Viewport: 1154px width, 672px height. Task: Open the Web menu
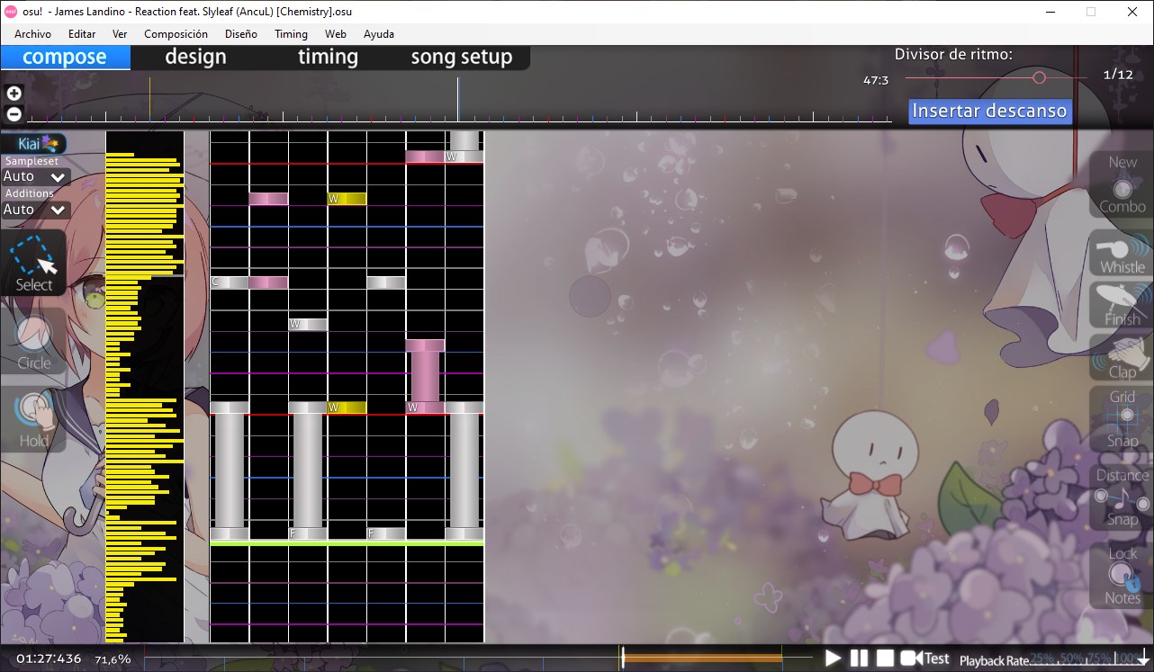335,33
